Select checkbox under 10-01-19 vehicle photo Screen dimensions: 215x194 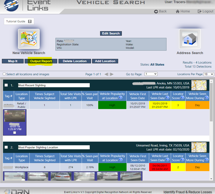click(15, 133)
